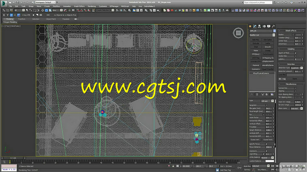This screenshot has height=172, width=307.
Task: Open Edit Named Selection Sets icon
Action: pyautogui.click(x=94, y=10)
